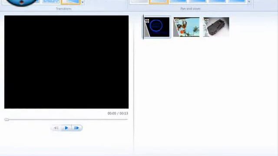The height and width of the screenshot is (156, 278).
Task: Click the transition marker icon on car clip
Action: (x=207, y=21)
